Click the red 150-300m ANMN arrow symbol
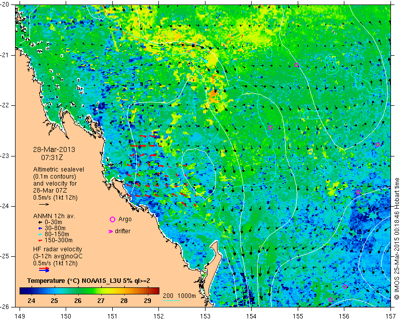 [40, 240]
